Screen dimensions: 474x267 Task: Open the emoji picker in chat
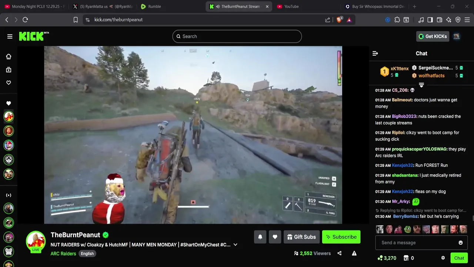pyautogui.click(x=461, y=243)
